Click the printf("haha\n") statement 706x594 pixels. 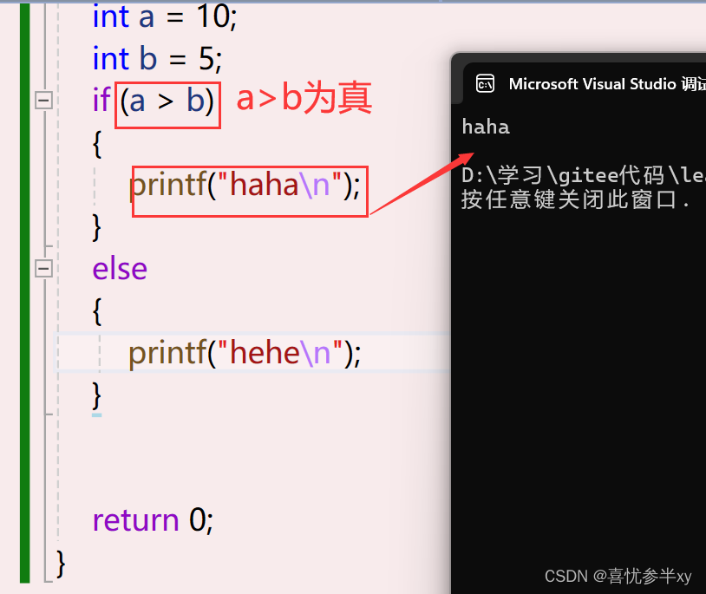click(245, 185)
